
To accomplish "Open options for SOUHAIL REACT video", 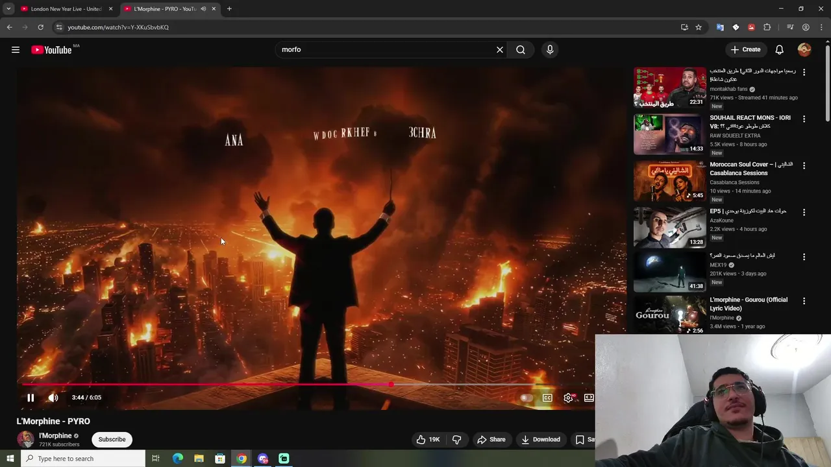I will [x=804, y=119].
